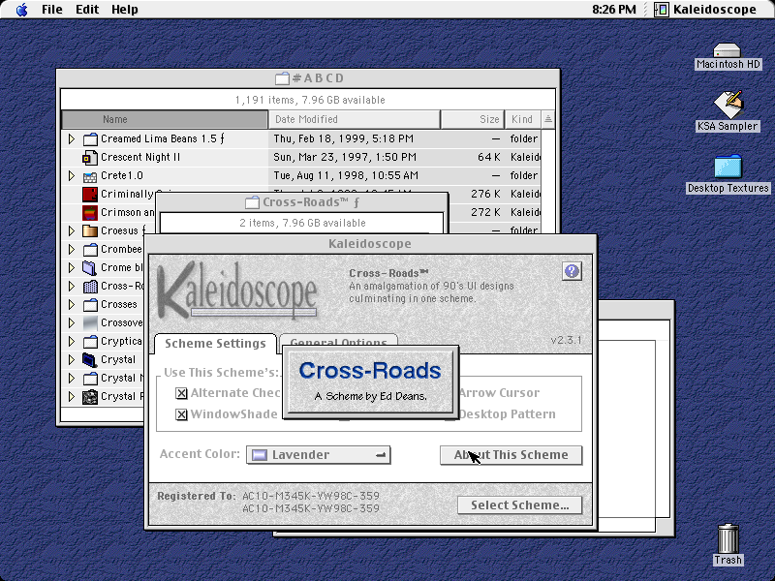Expand the Creamed Lima Beans 1.5 folder
Viewport: 775px width, 581px height.
point(72,138)
